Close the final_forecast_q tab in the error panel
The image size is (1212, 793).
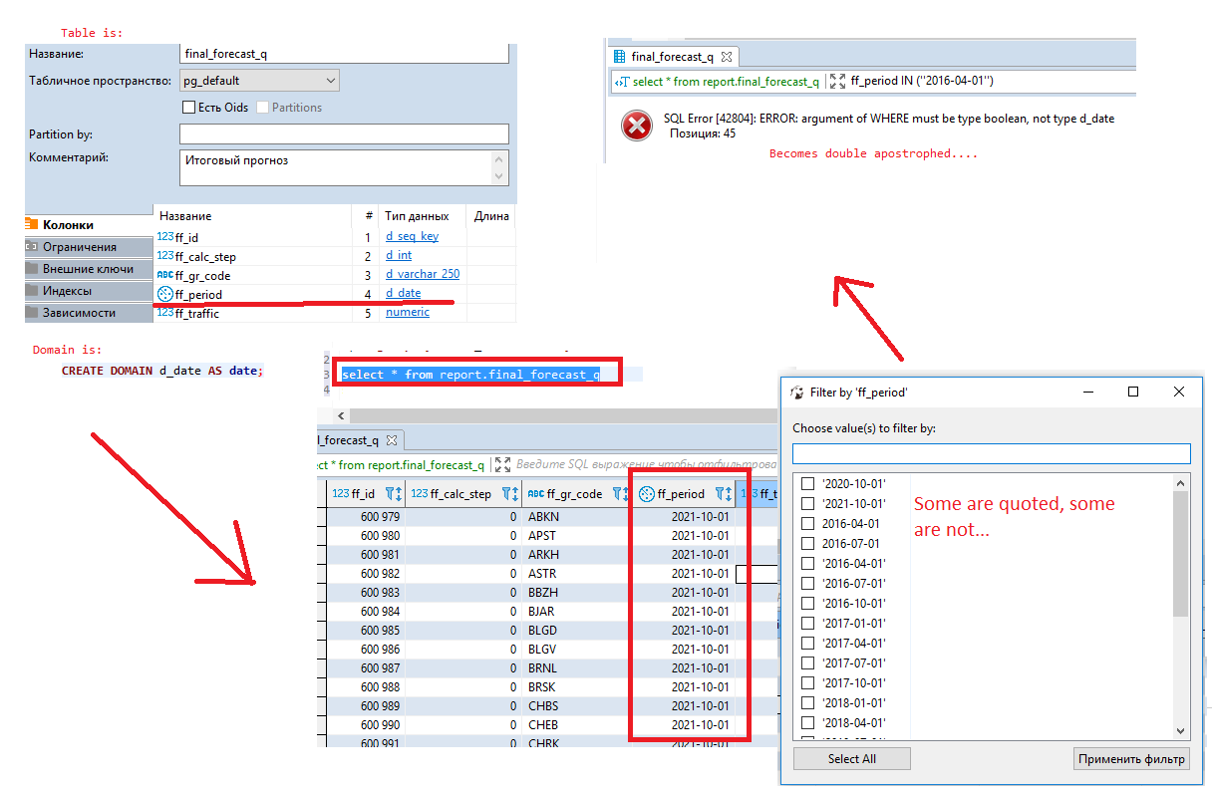(727, 57)
